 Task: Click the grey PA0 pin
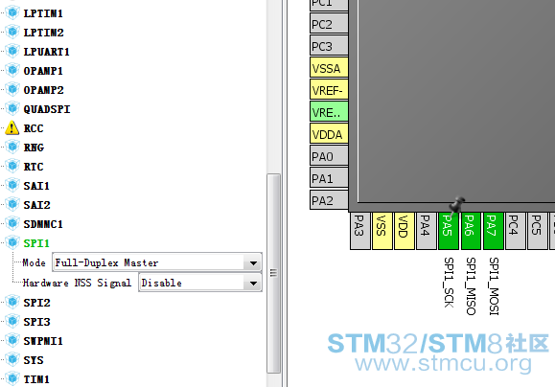click(x=329, y=156)
